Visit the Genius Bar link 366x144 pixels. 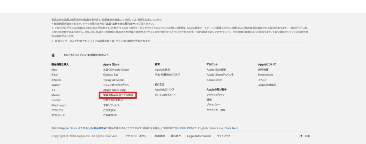[111, 75]
